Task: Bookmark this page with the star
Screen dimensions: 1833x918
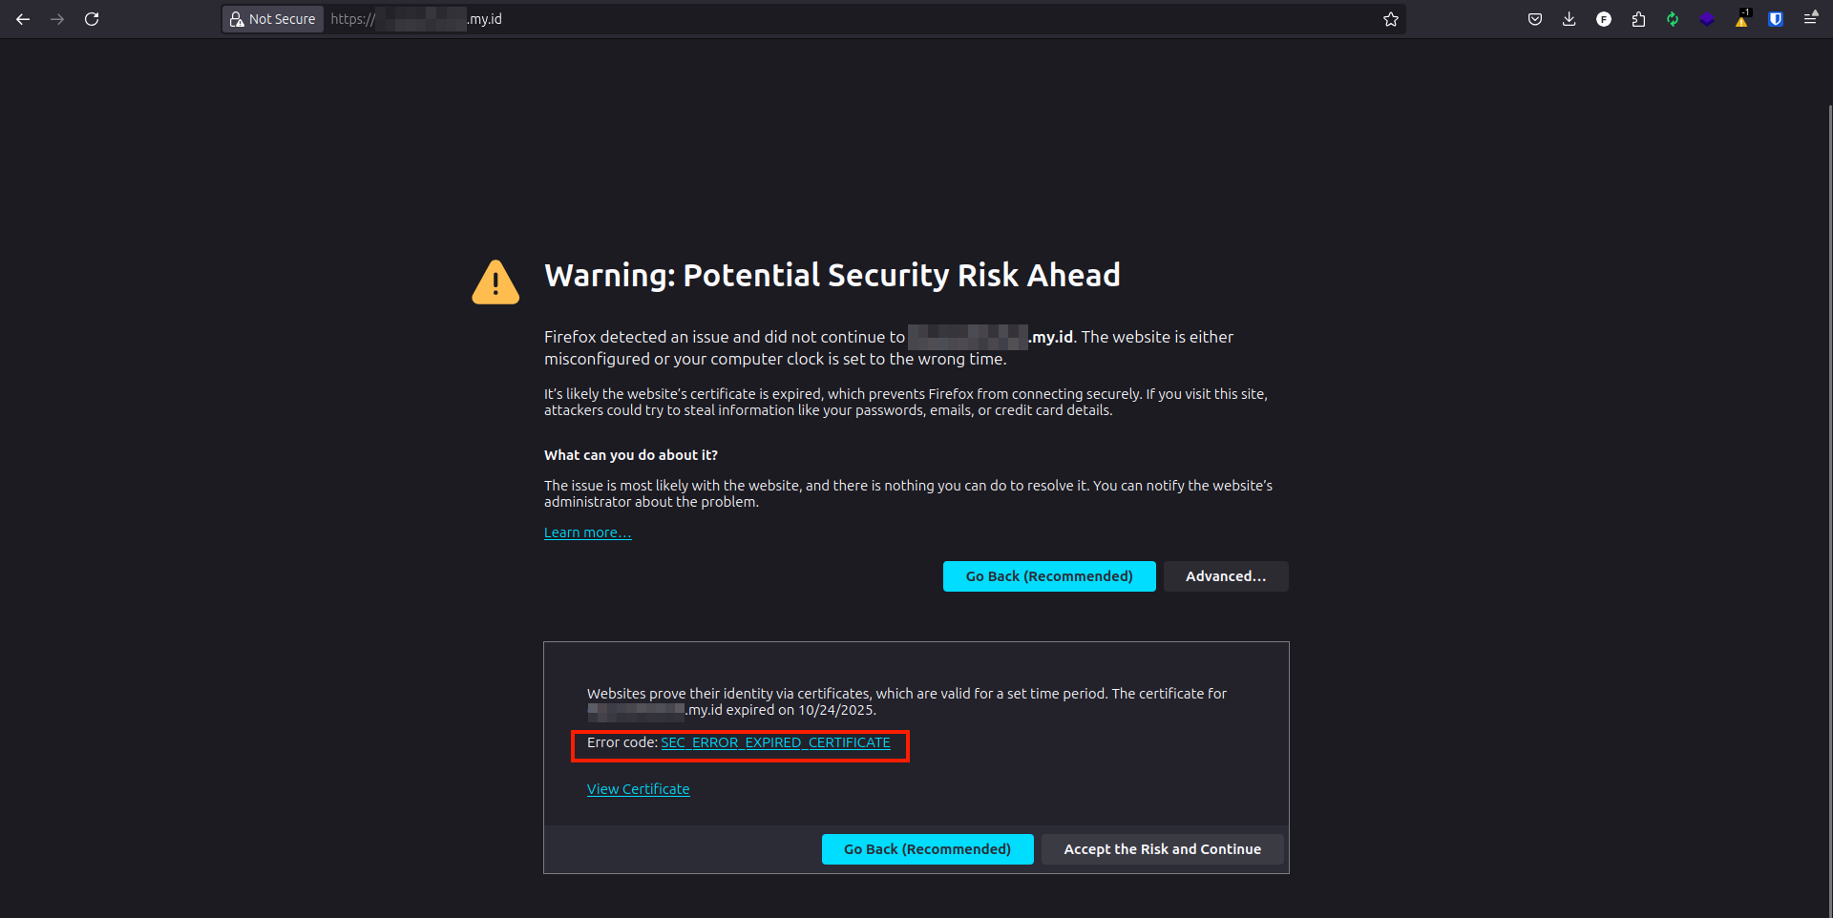Action: coord(1391,19)
